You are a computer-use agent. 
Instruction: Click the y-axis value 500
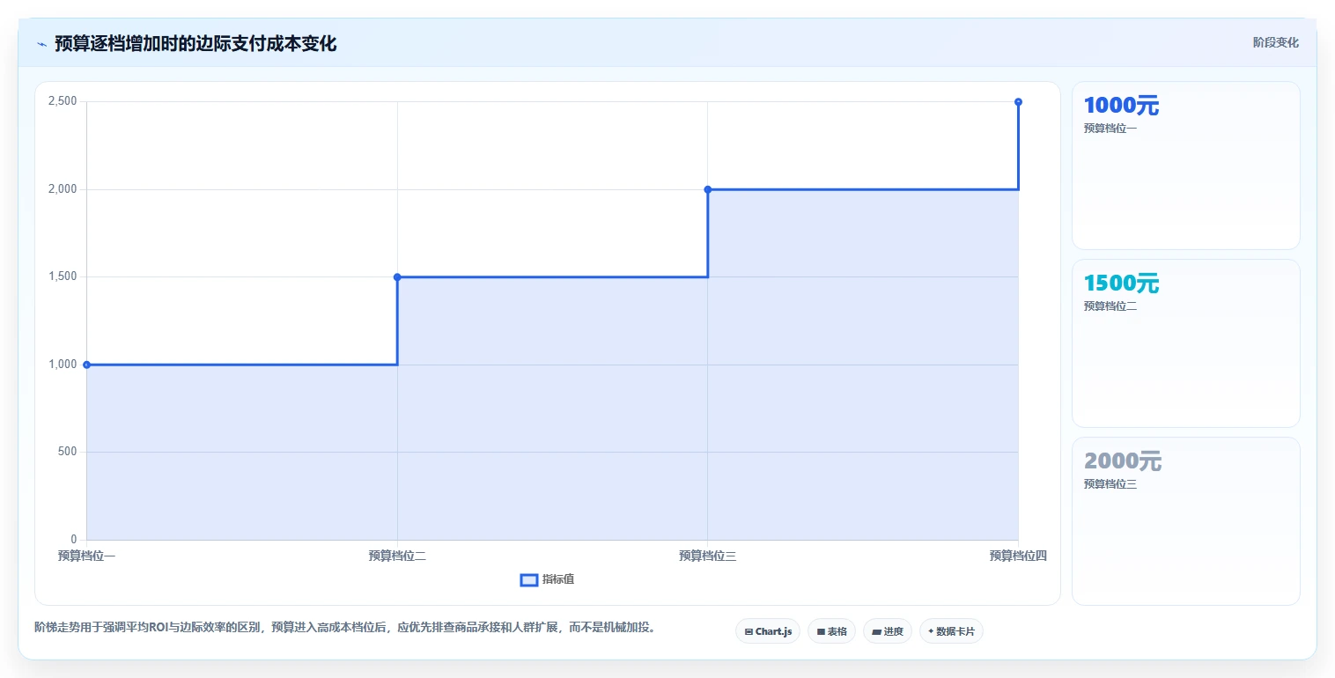click(x=68, y=452)
